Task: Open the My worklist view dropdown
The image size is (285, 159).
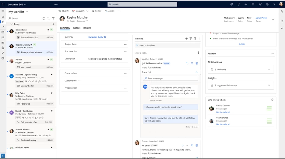Action: [27, 12]
